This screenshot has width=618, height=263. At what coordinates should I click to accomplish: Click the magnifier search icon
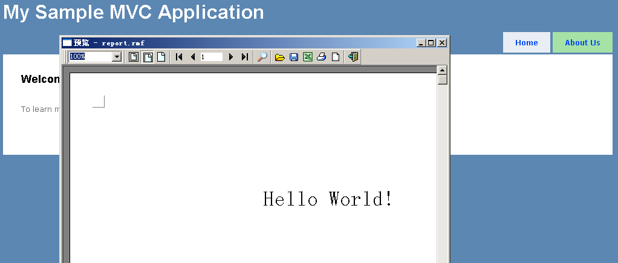tap(262, 57)
